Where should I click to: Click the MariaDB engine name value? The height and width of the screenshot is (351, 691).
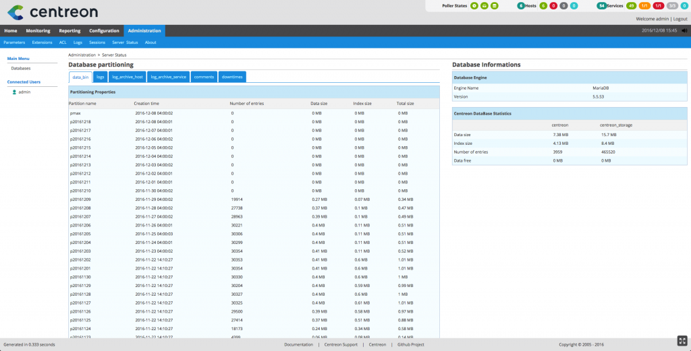601,88
